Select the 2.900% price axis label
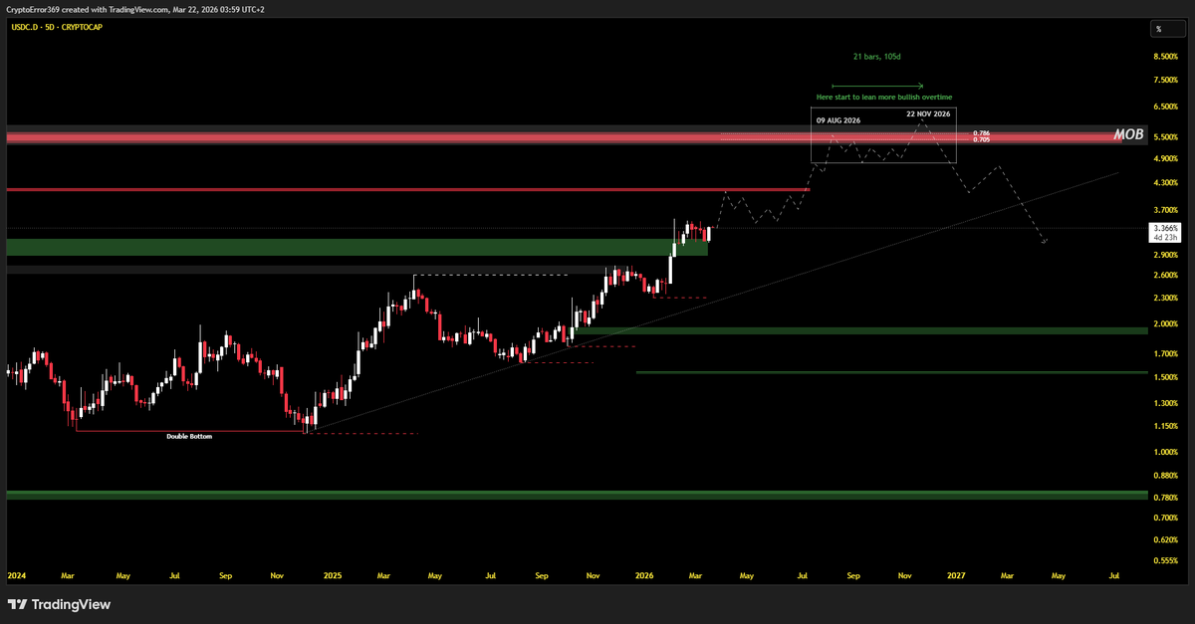 (1165, 256)
